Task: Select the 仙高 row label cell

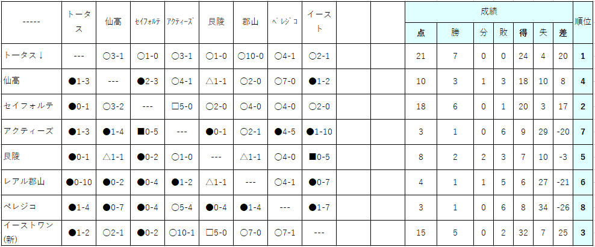Action: pos(31,82)
